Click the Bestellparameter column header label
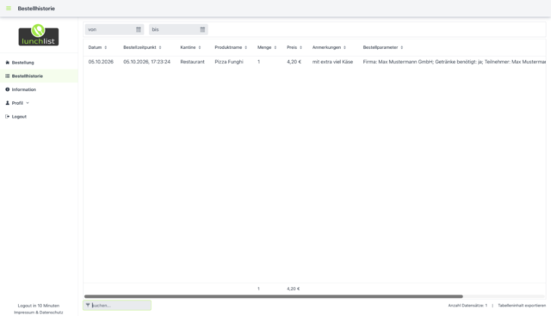This screenshot has width=551, height=316. 381,47
